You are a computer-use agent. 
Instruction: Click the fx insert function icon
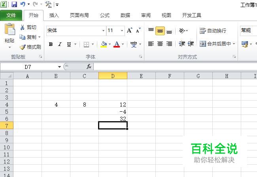(89, 67)
